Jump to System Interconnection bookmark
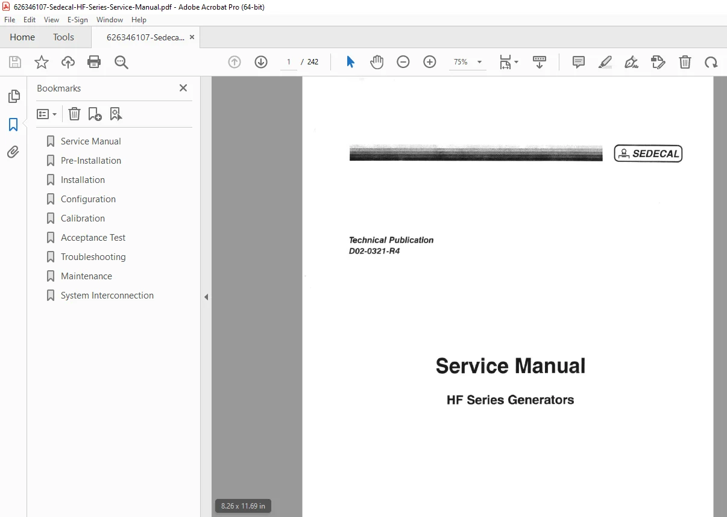Image resolution: width=727 pixels, height=517 pixels. tap(107, 296)
